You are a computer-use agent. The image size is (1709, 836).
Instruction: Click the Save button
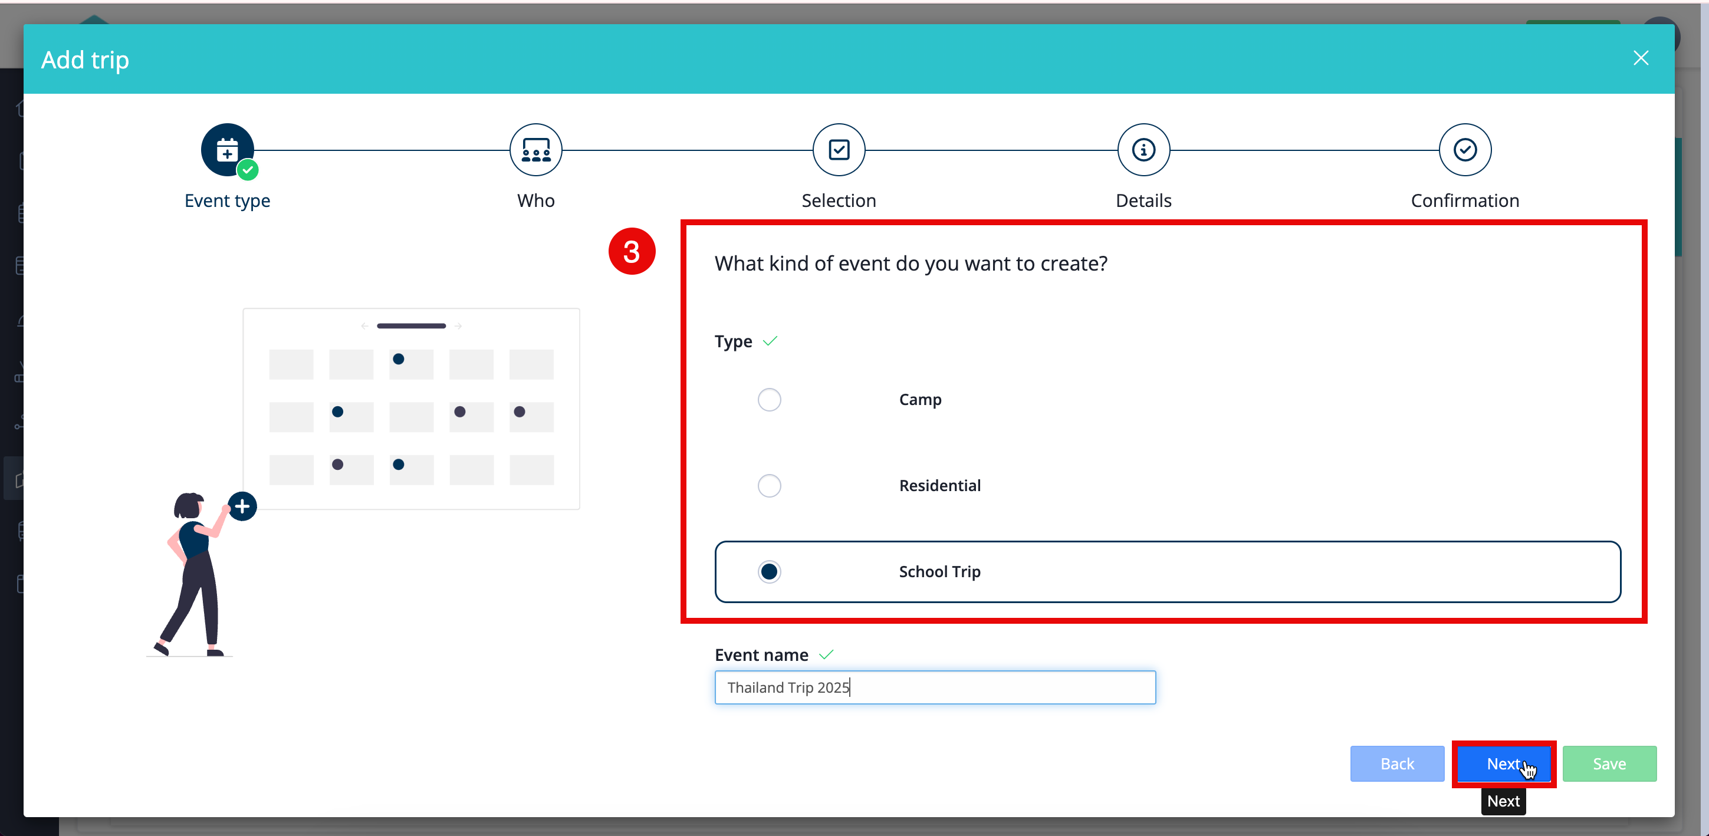pyautogui.click(x=1609, y=763)
